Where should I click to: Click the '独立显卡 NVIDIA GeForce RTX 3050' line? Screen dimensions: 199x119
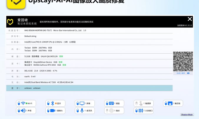pyautogui.click(x=43, y=65)
